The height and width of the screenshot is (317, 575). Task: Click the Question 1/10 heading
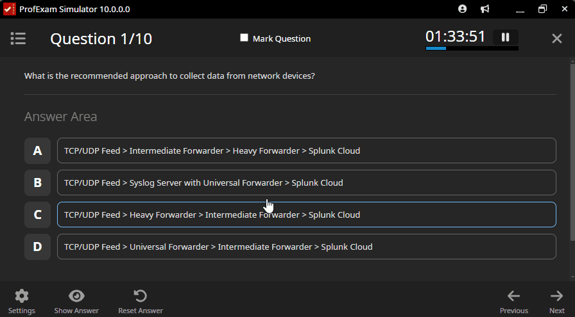101,39
